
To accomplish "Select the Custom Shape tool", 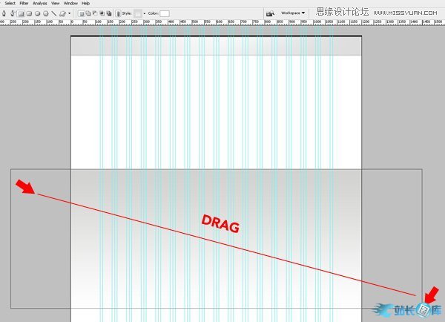I will (62, 13).
